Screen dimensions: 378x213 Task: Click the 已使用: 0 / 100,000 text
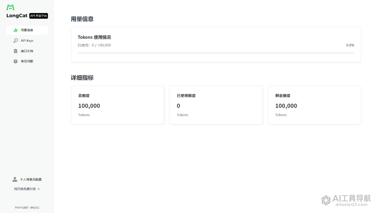click(94, 45)
